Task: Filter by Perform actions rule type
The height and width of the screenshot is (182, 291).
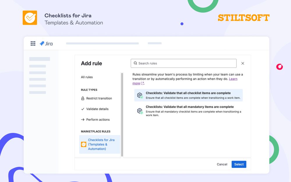Action: point(98,120)
